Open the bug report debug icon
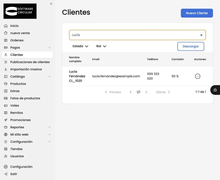 tap(215, 90)
